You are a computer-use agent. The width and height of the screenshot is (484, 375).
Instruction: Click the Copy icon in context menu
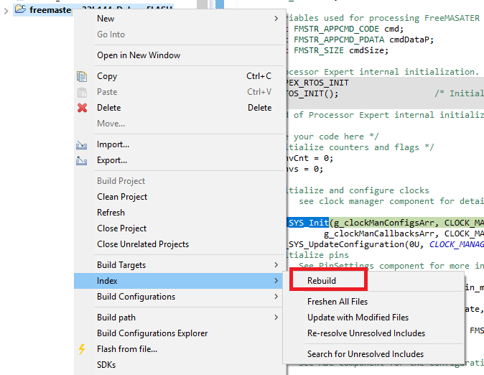(82, 76)
